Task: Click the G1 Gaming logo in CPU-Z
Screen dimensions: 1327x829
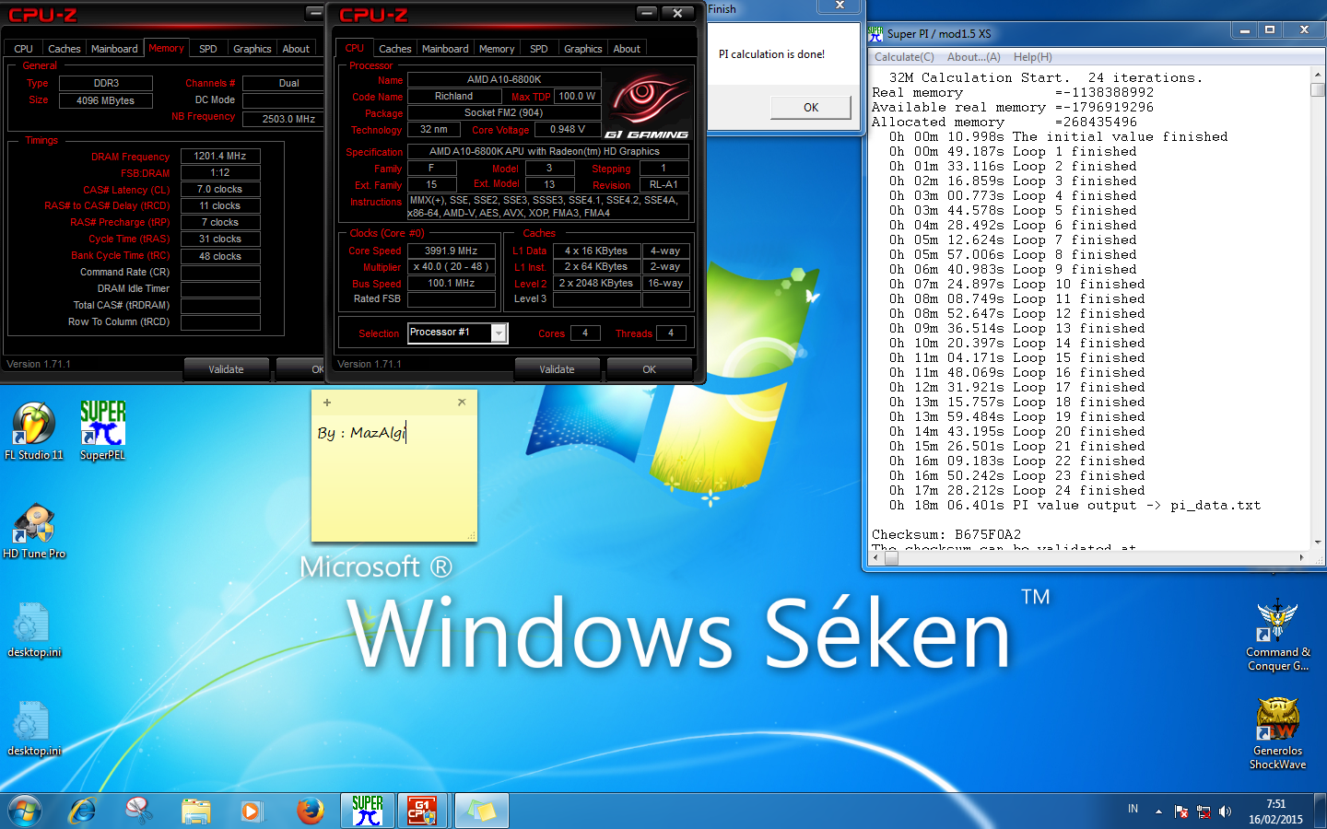Action: coord(647,106)
